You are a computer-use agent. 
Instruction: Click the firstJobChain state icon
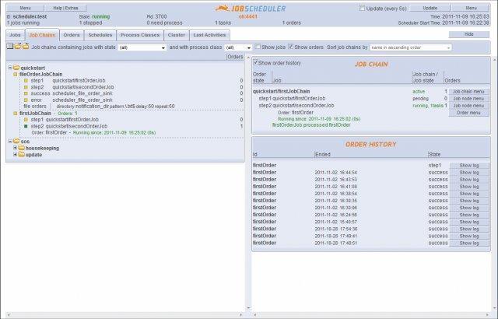pos(16,114)
